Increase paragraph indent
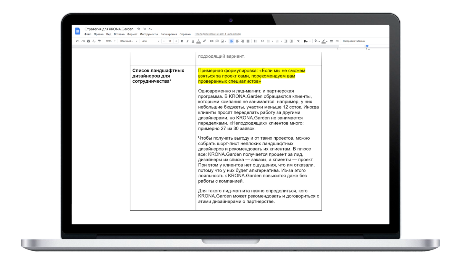 point(291,41)
